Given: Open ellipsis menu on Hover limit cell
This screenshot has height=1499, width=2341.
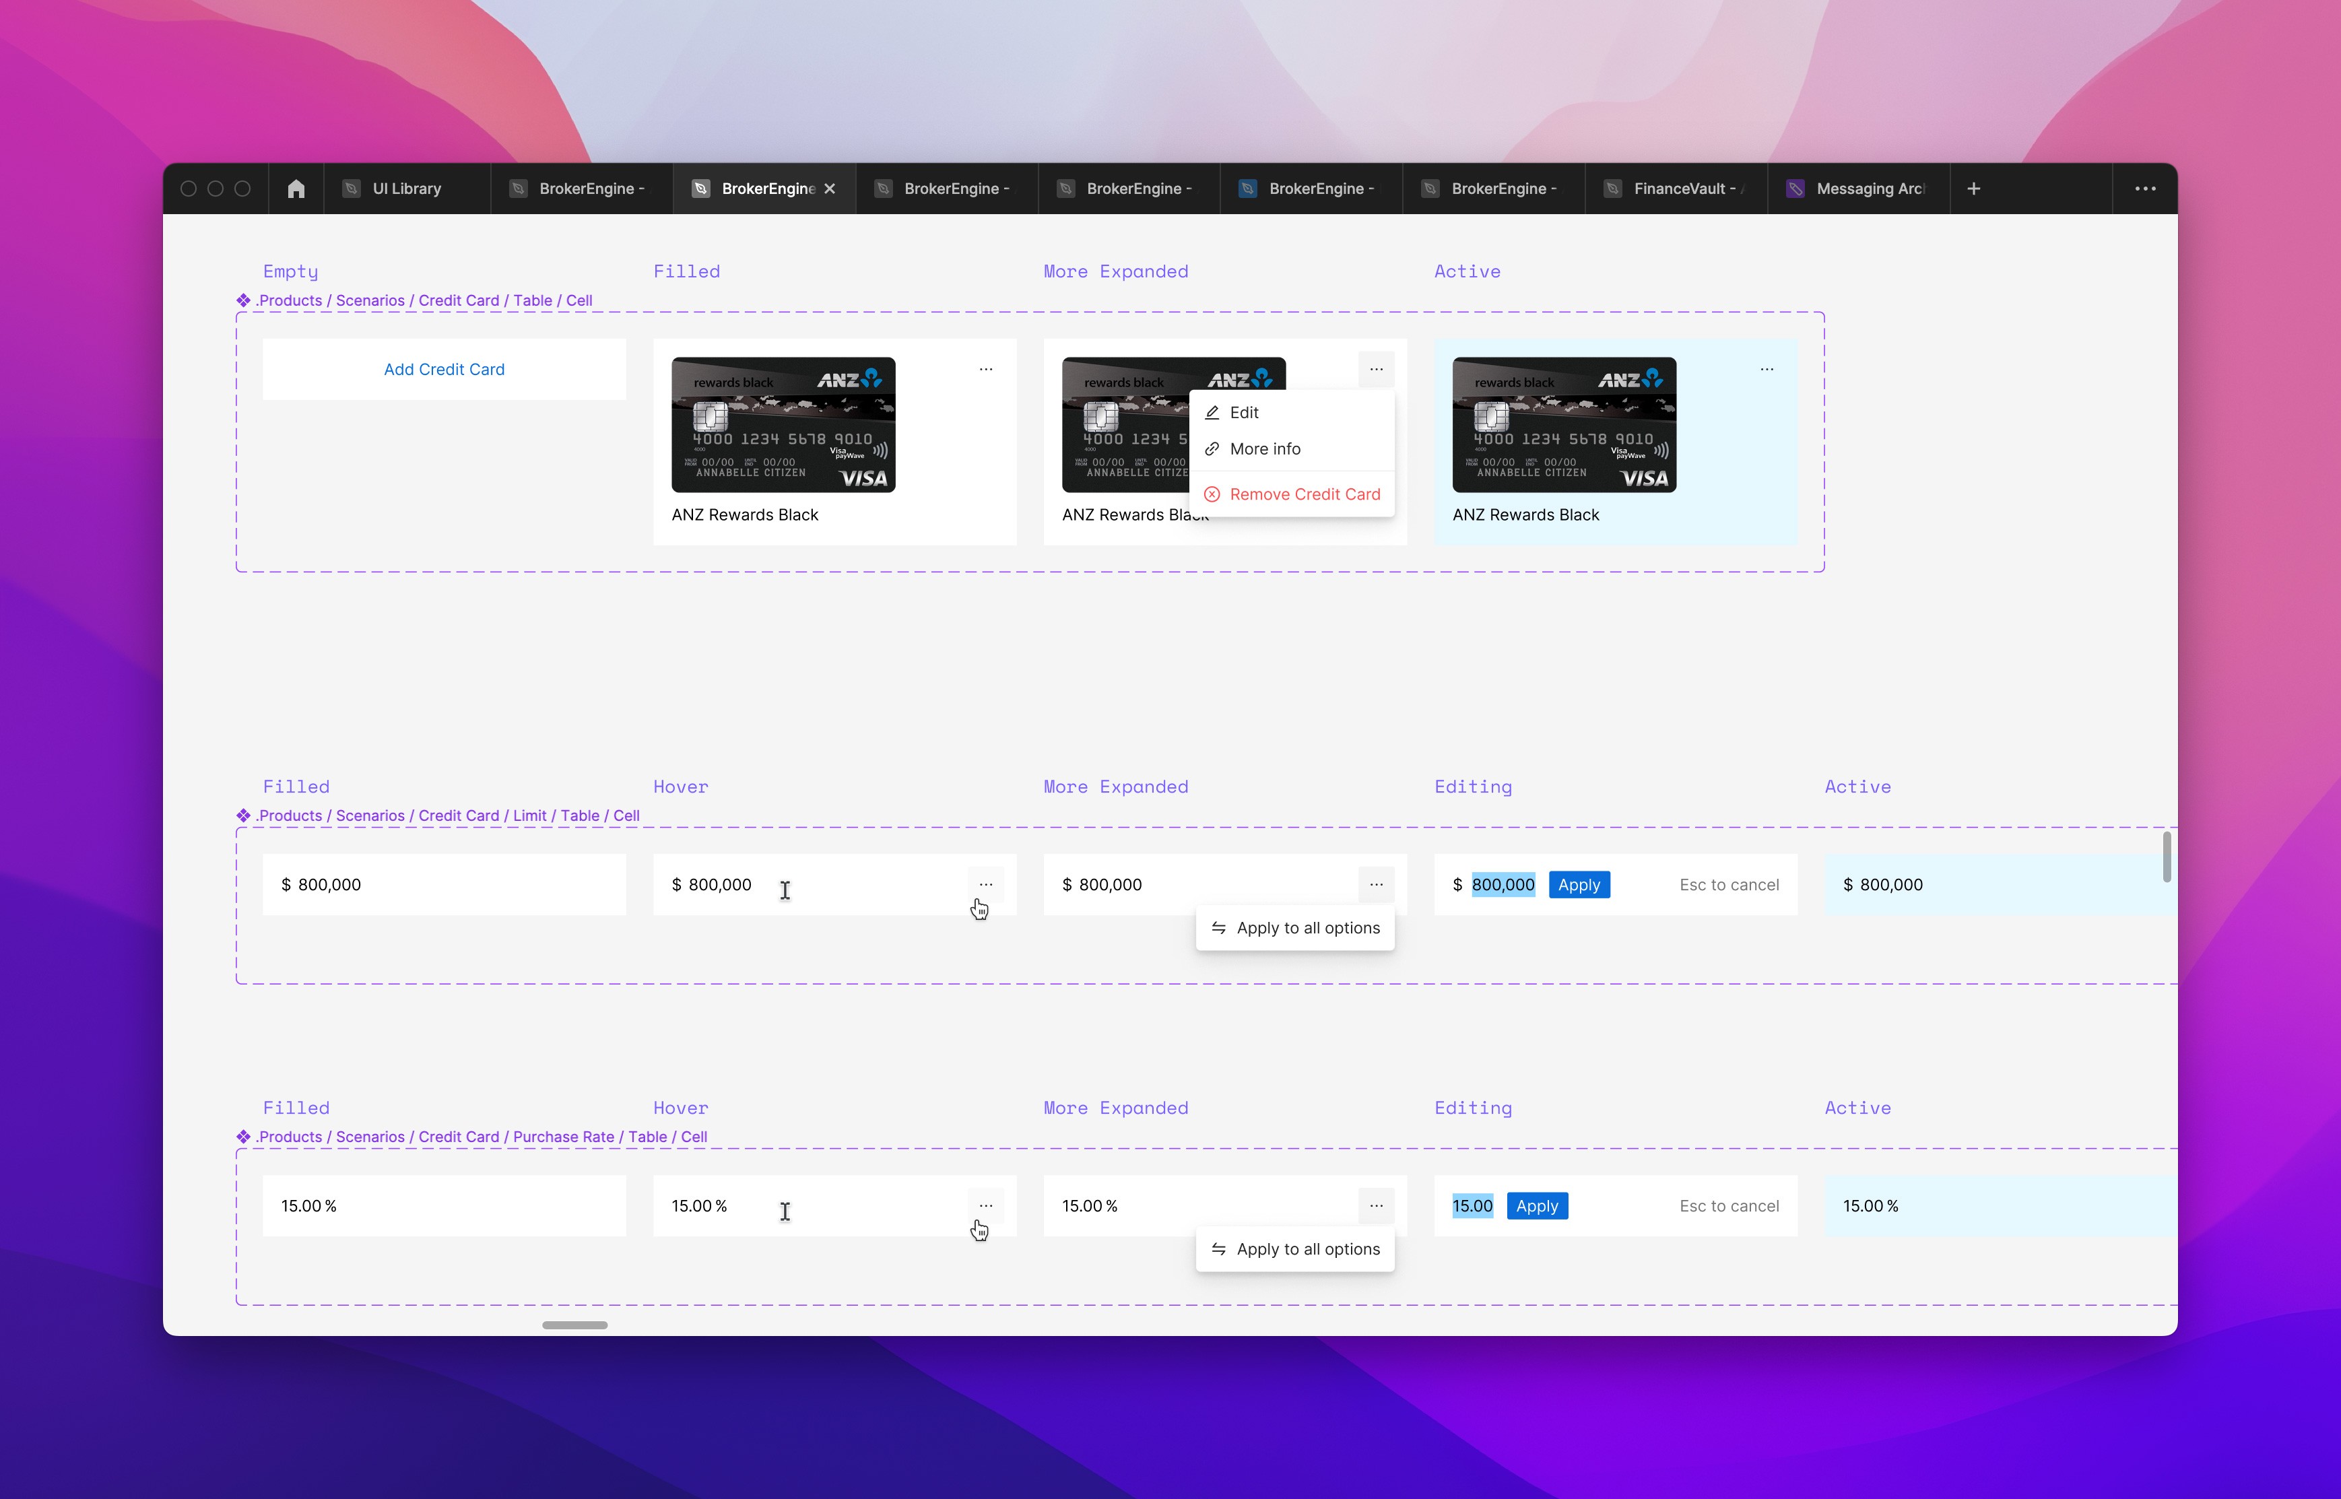Looking at the screenshot, I should [985, 884].
